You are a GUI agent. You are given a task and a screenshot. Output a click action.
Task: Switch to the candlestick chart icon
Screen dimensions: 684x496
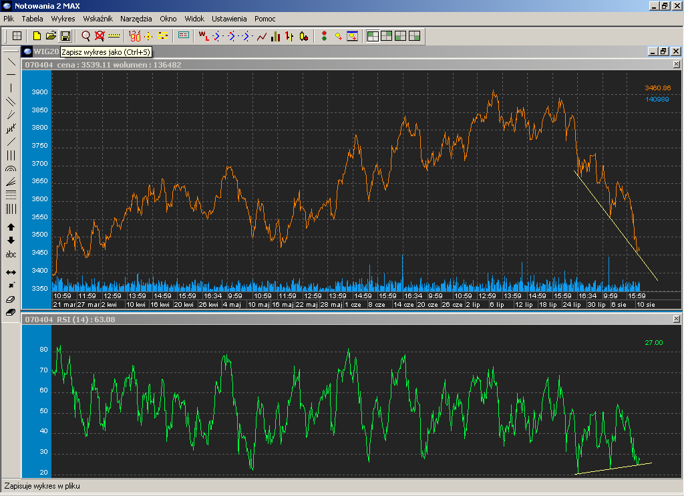(x=304, y=36)
